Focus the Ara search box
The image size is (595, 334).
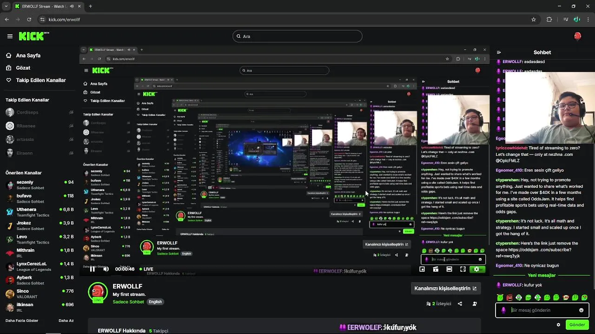[297, 36]
